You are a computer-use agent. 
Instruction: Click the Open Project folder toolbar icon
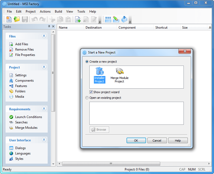click(x=17, y=19)
